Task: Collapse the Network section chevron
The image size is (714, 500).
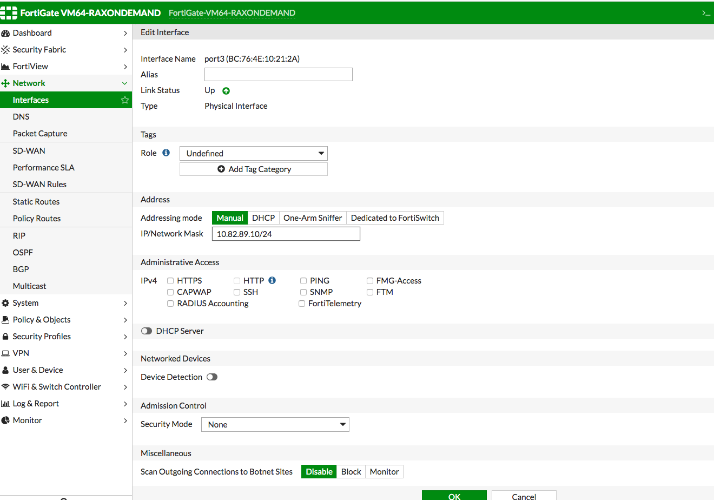Action: tap(125, 83)
